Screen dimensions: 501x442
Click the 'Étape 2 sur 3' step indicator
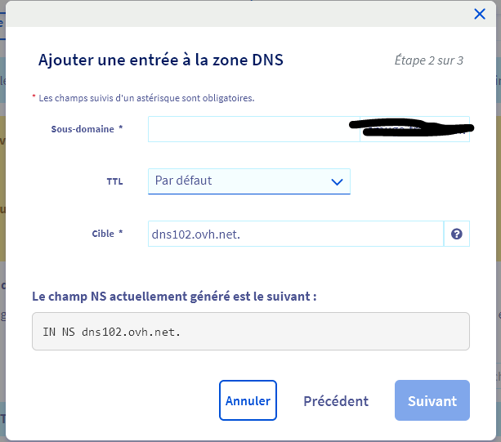coord(428,60)
